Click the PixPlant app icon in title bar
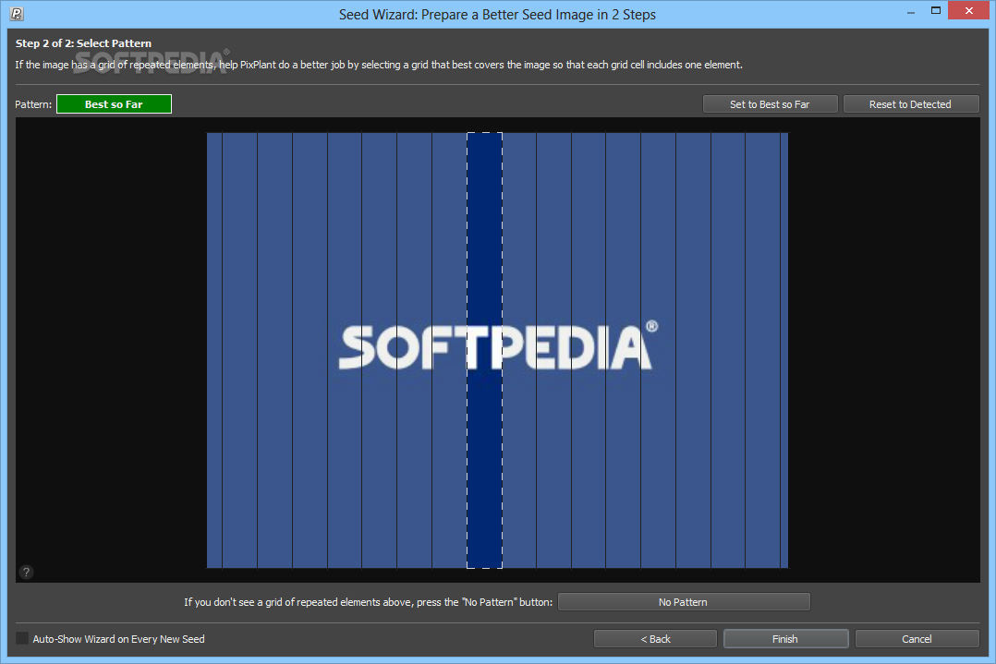This screenshot has width=996, height=664. tap(17, 13)
